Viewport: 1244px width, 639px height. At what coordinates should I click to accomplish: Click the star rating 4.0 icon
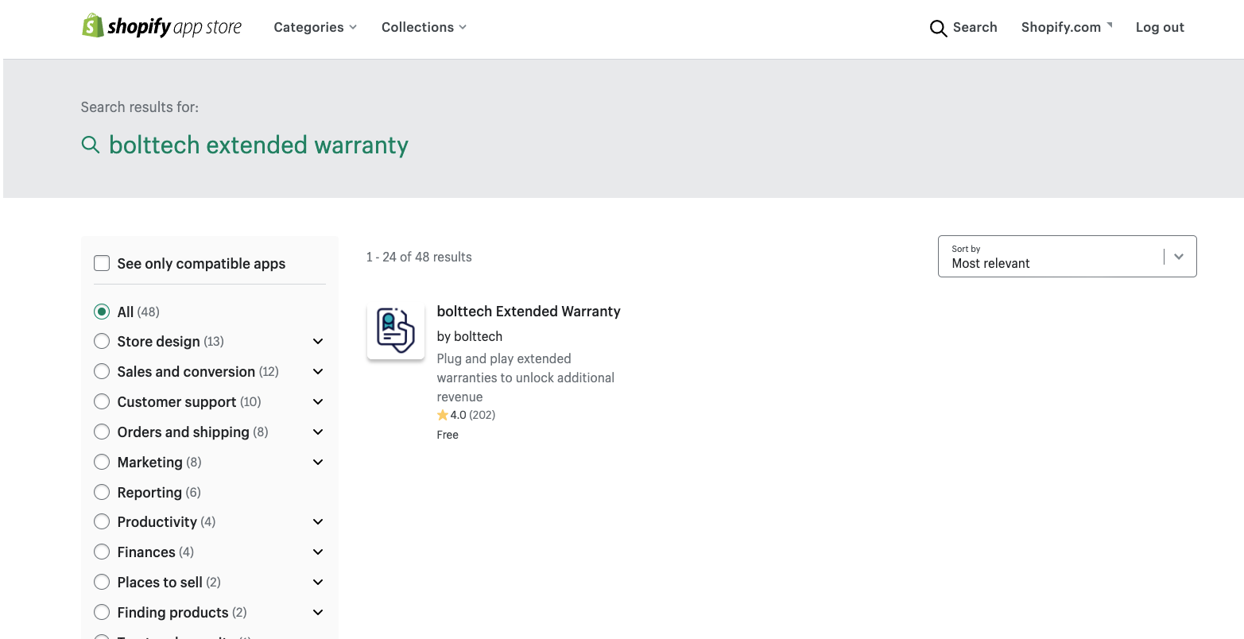(x=443, y=415)
